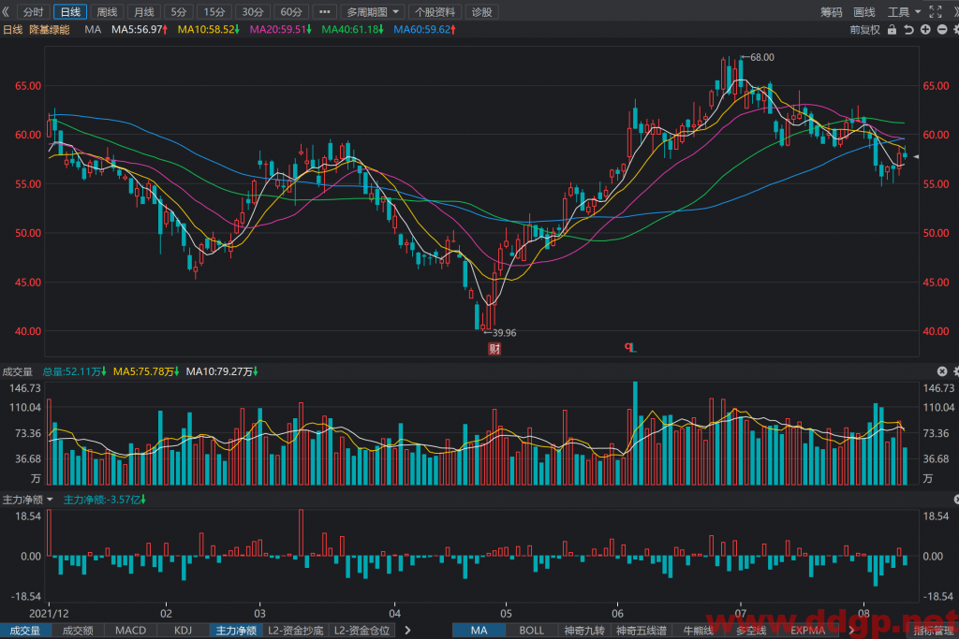Click the 隆基绿能 stock name label
This screenshot has width=959, height=639.
click(50, 29)
